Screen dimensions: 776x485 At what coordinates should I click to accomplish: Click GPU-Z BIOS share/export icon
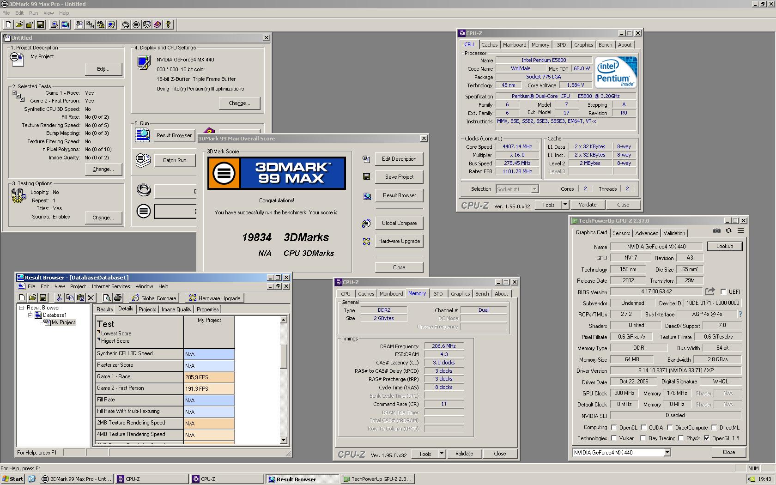pyautogui.click(x=710, y=291)
